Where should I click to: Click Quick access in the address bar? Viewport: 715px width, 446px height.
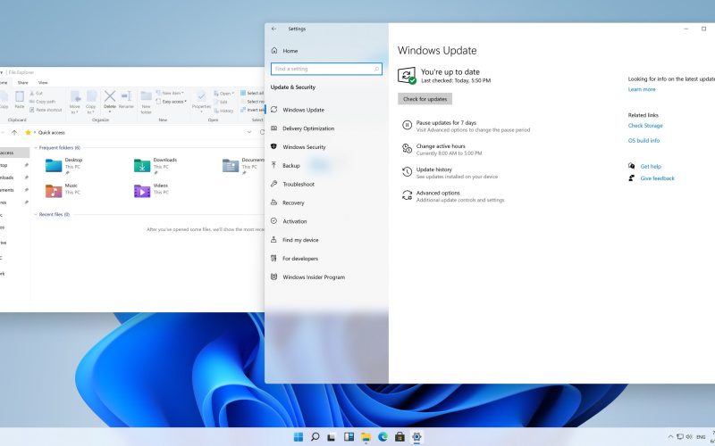click(x=52, y=132)
